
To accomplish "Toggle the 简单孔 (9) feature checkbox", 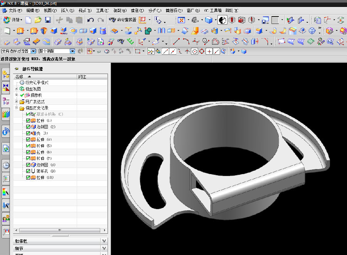I will pyautogui.click(x=28, y=171).
